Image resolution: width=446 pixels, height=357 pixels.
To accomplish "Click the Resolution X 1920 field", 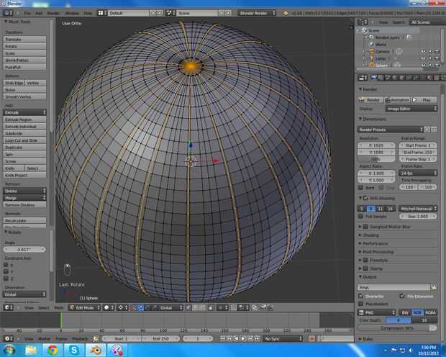I will (377, 145).
